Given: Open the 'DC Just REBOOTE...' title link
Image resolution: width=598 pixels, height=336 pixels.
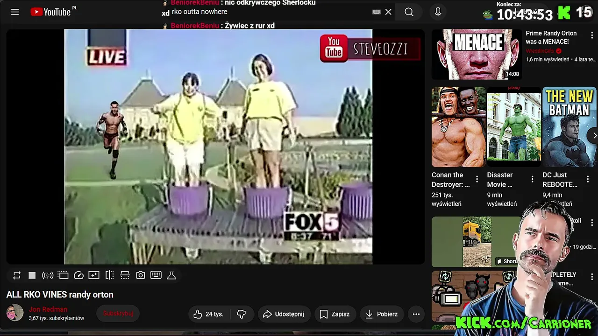Looking at the screenshot, I should 560,180.
